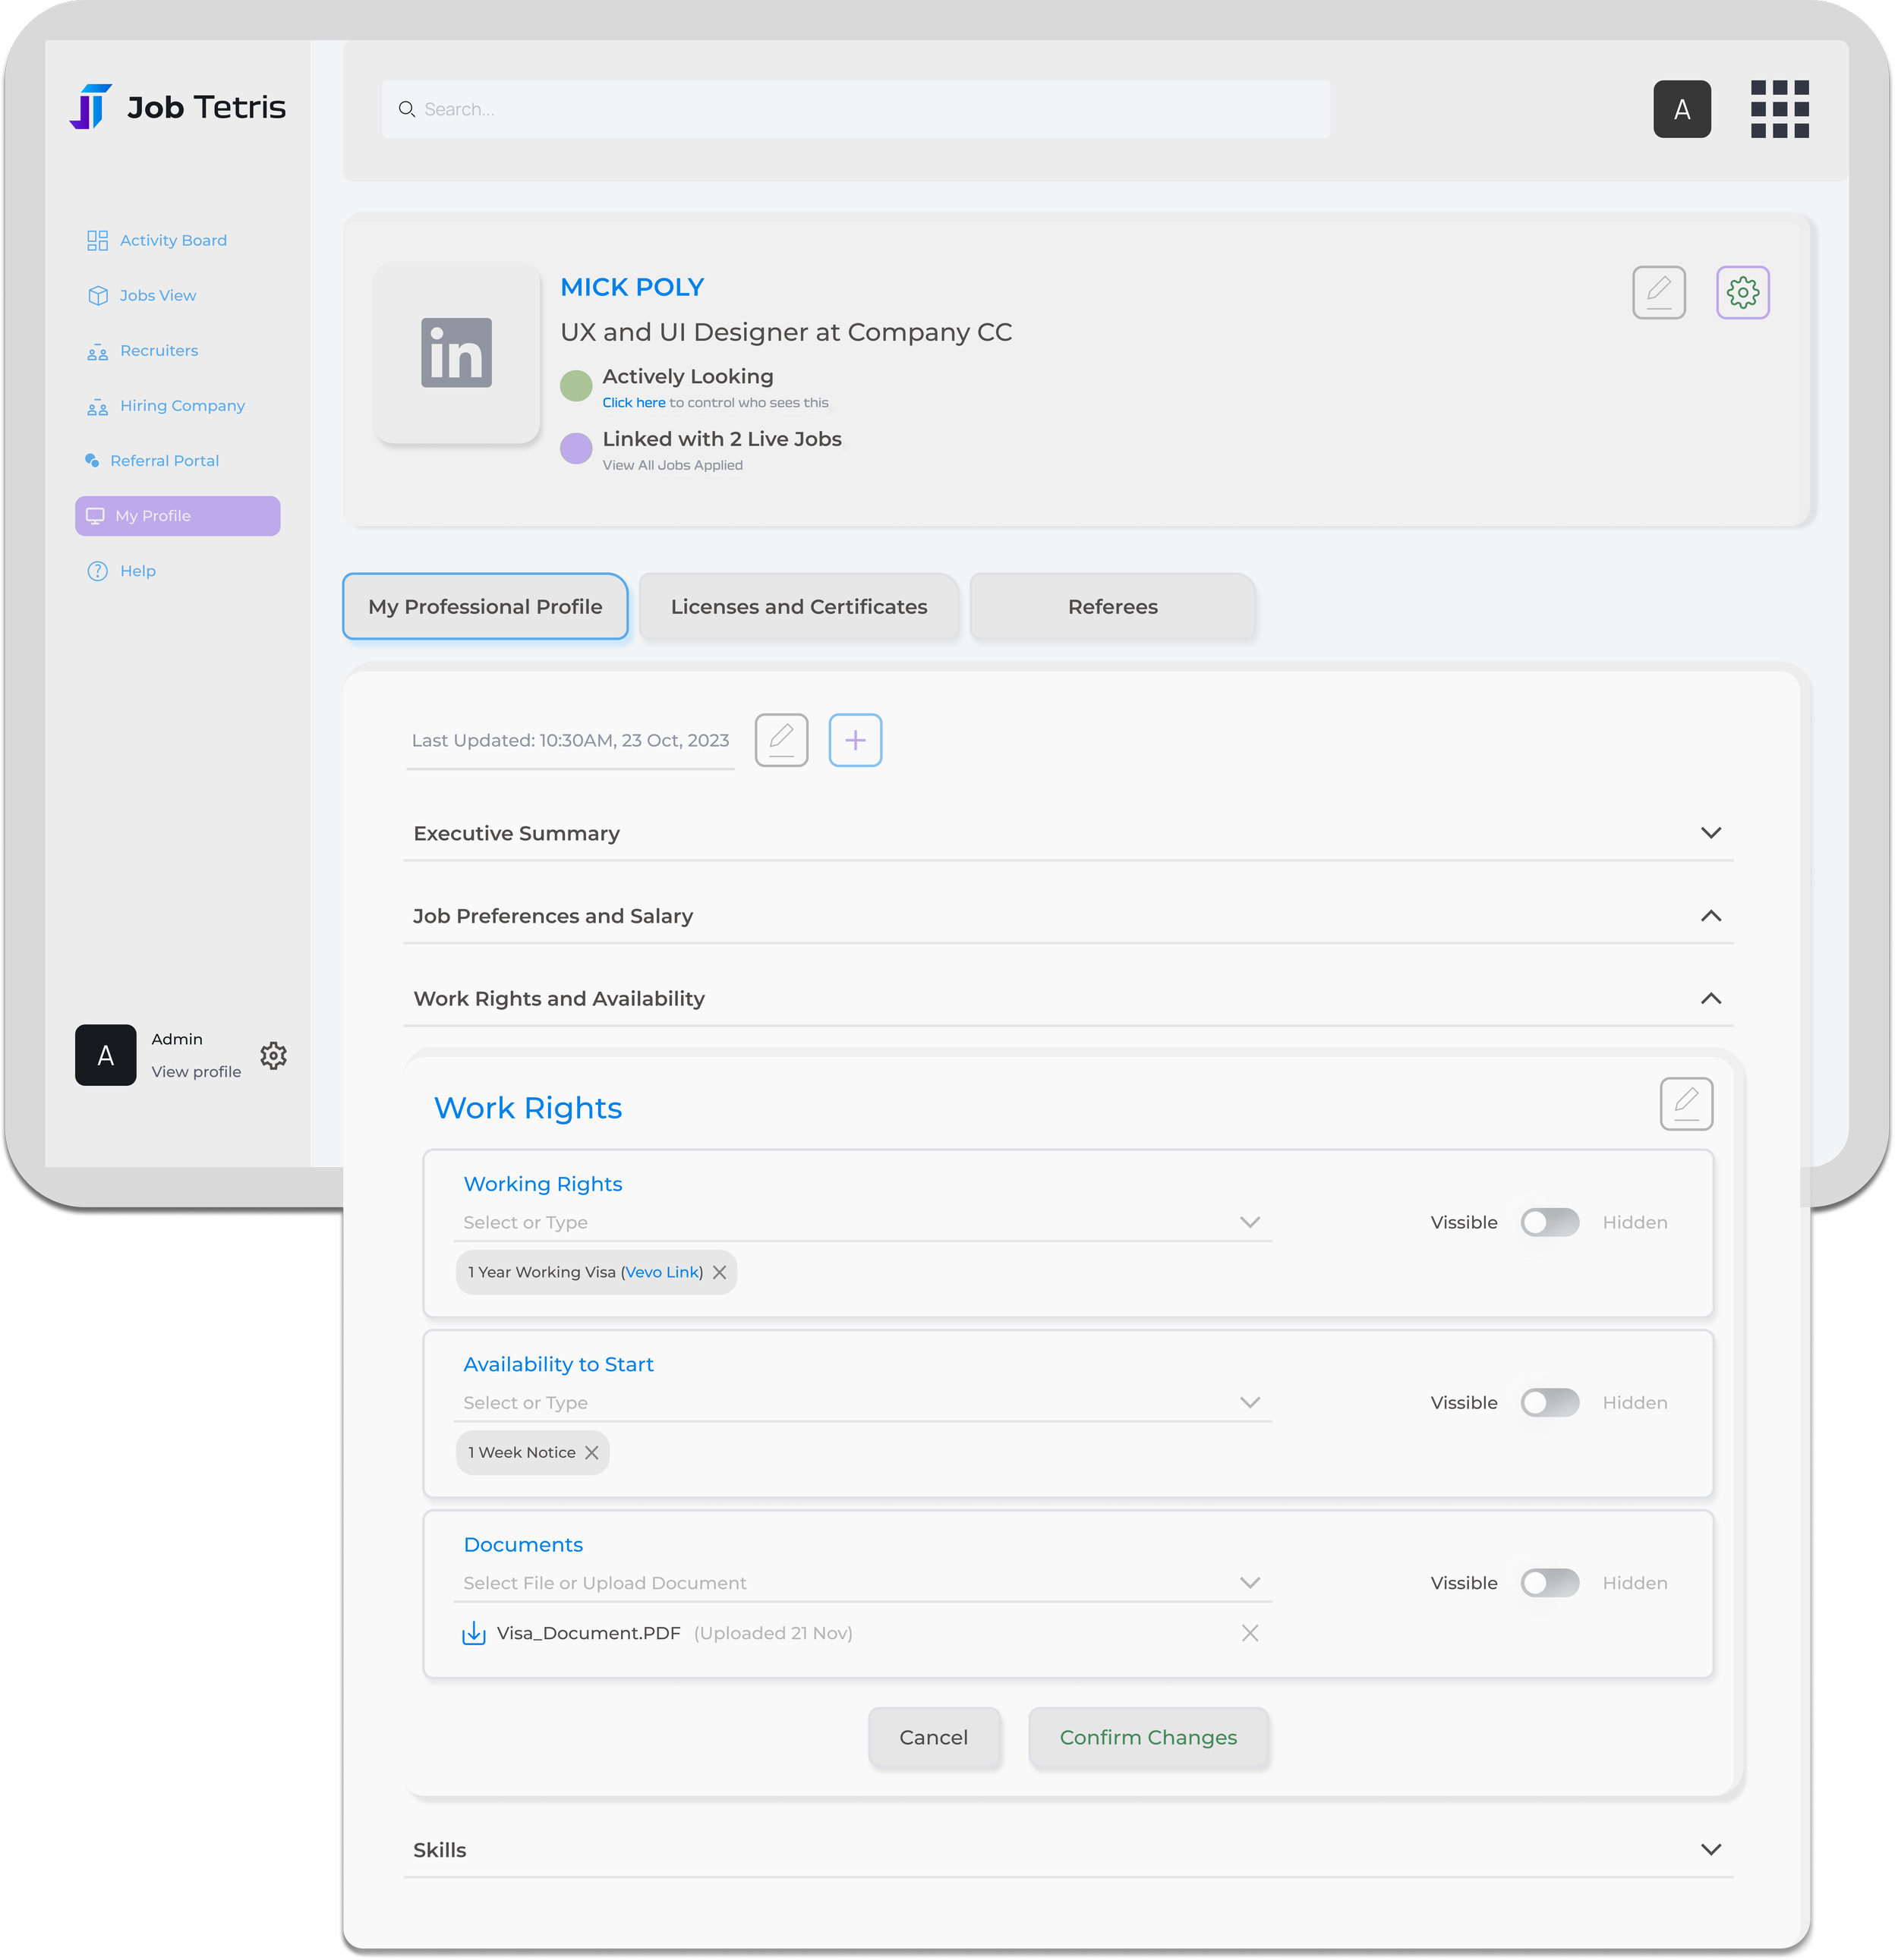Download the Visa_Document.PDF file

point(473,1632)
